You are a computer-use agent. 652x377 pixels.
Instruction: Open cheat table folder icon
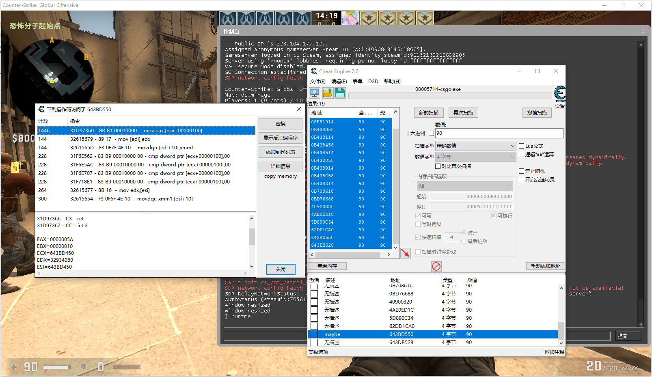(x=327, y=93)
